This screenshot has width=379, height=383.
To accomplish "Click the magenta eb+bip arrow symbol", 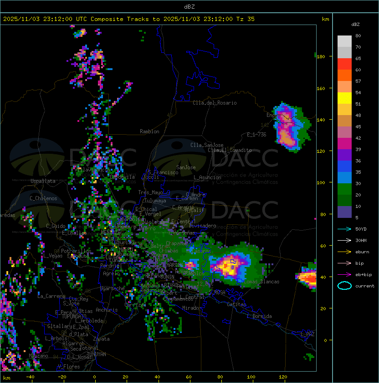I will pos(344,275).
